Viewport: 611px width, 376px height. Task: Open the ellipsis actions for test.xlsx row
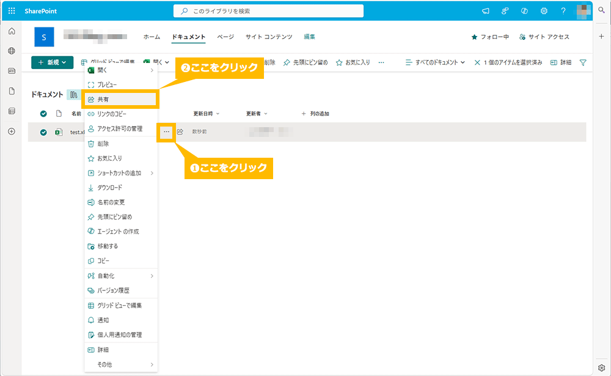166,132
